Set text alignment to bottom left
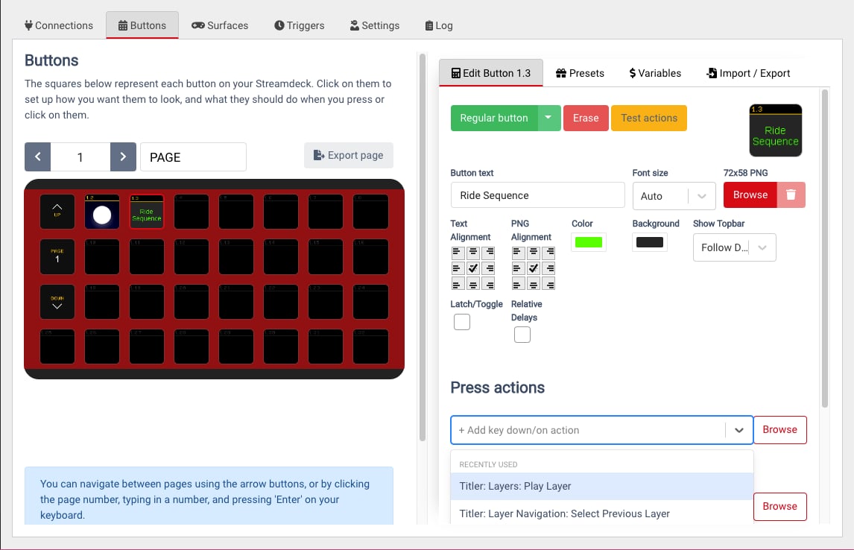 tap(458, 284)
